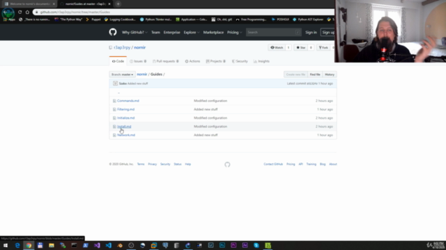Open the Filtering.md file
Viewport: 446px width, 250px height.
click(x=125, y=110)
